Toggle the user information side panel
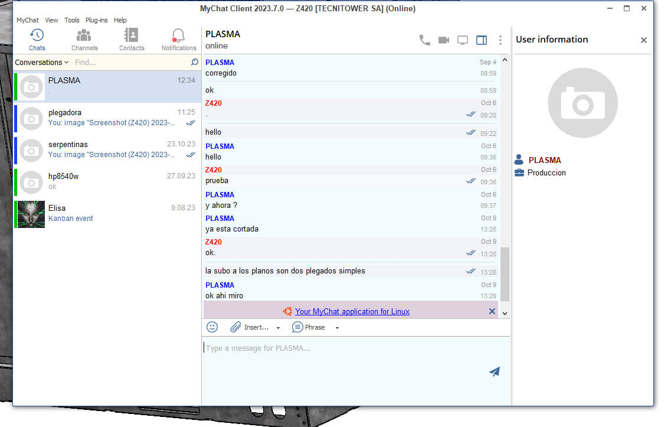 pos(482,40)
